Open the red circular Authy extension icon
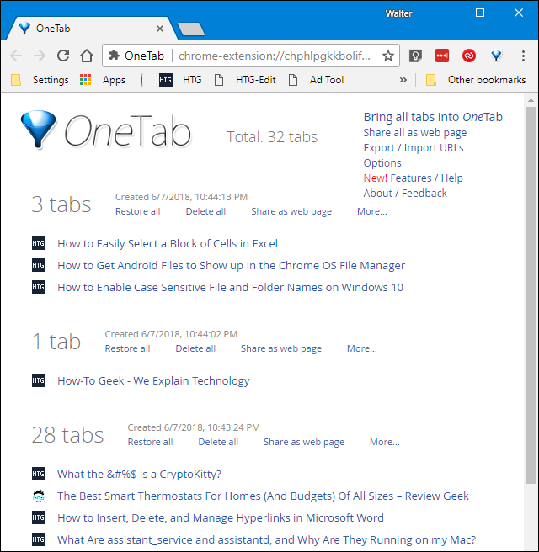 click(x=469, y=56)
